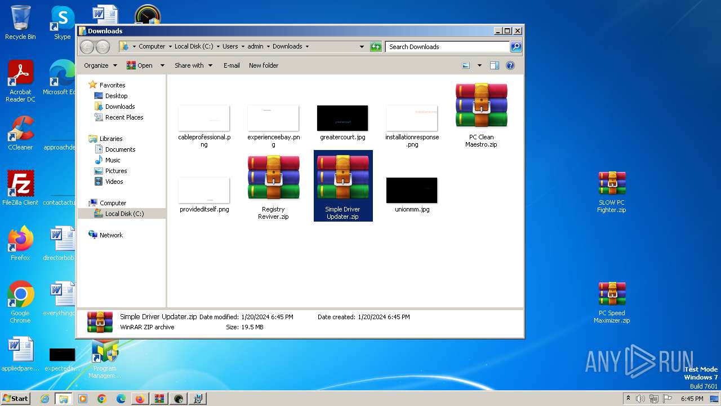Select CCleaner desktop shortcut
721x406 pixels.
tap(20, 133)
